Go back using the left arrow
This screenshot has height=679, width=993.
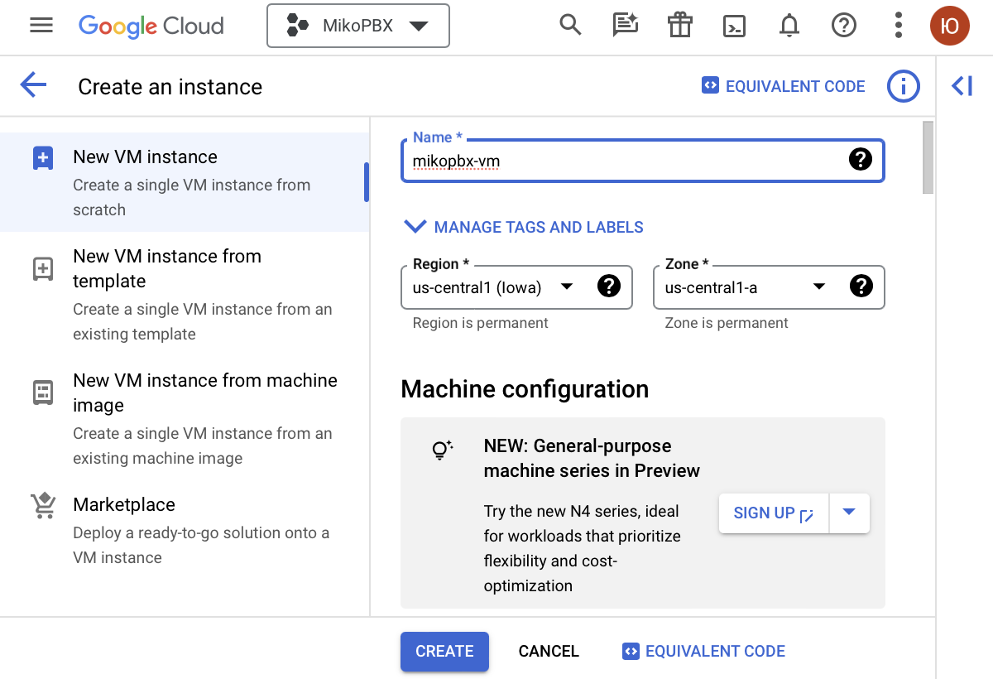[33, 85]
